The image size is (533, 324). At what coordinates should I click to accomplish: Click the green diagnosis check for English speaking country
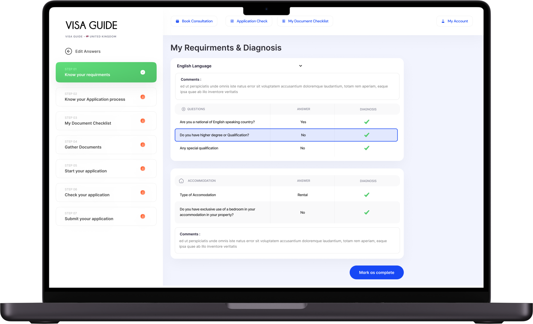pyautogui.click(x=367, y=122)
